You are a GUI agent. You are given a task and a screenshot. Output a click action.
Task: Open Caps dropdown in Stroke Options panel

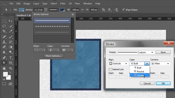(x=54, y=50)
